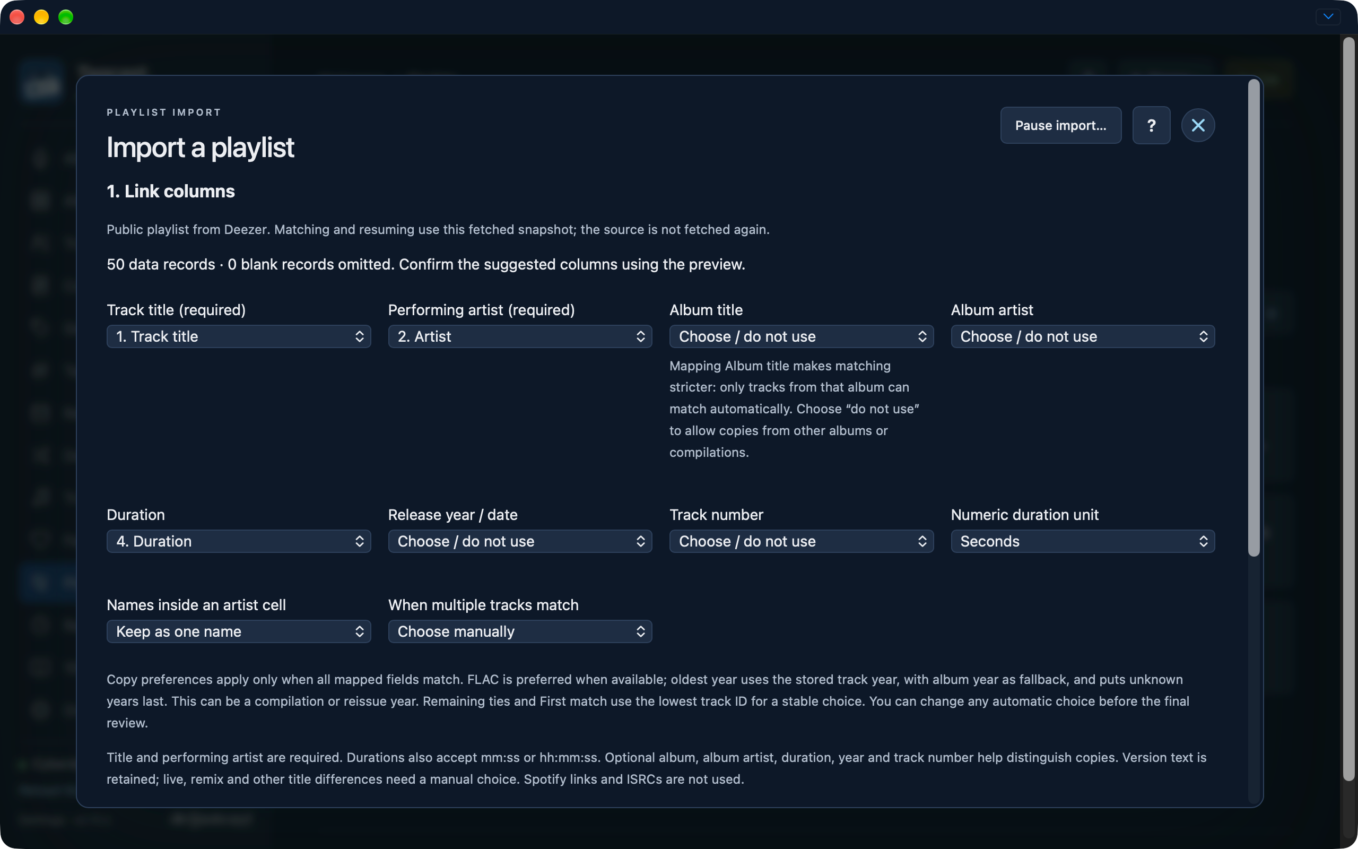The image size is (1358, 849).
Task: Open the Duration column dropdown
Action: point(239,541)
